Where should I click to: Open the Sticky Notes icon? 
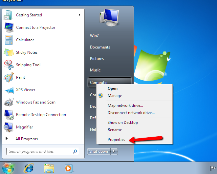pos(9,52)
